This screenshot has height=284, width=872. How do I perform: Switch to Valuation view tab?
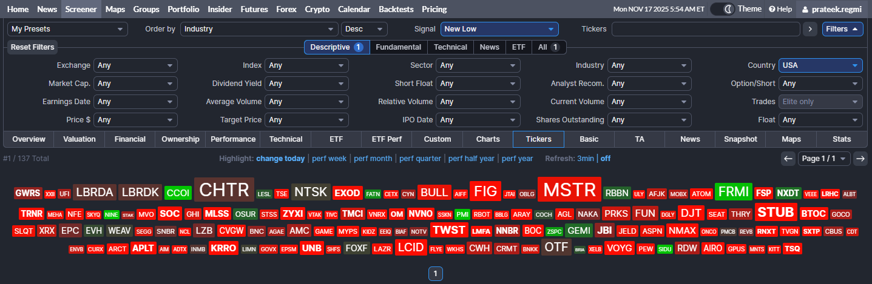coord(79,139)
